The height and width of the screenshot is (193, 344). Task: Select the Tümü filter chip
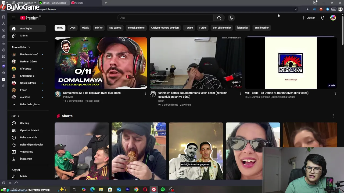(x=60, y=28)
